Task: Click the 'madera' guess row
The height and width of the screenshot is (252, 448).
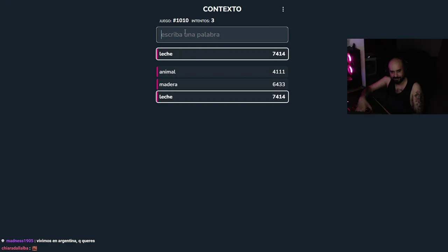Action: 222,84
